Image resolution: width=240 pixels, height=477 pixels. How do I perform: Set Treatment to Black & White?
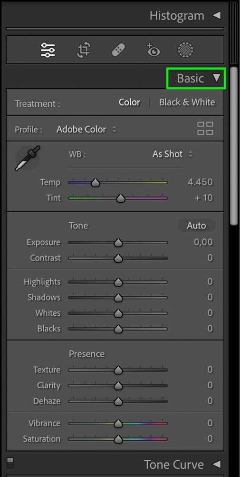coord(187,102)
